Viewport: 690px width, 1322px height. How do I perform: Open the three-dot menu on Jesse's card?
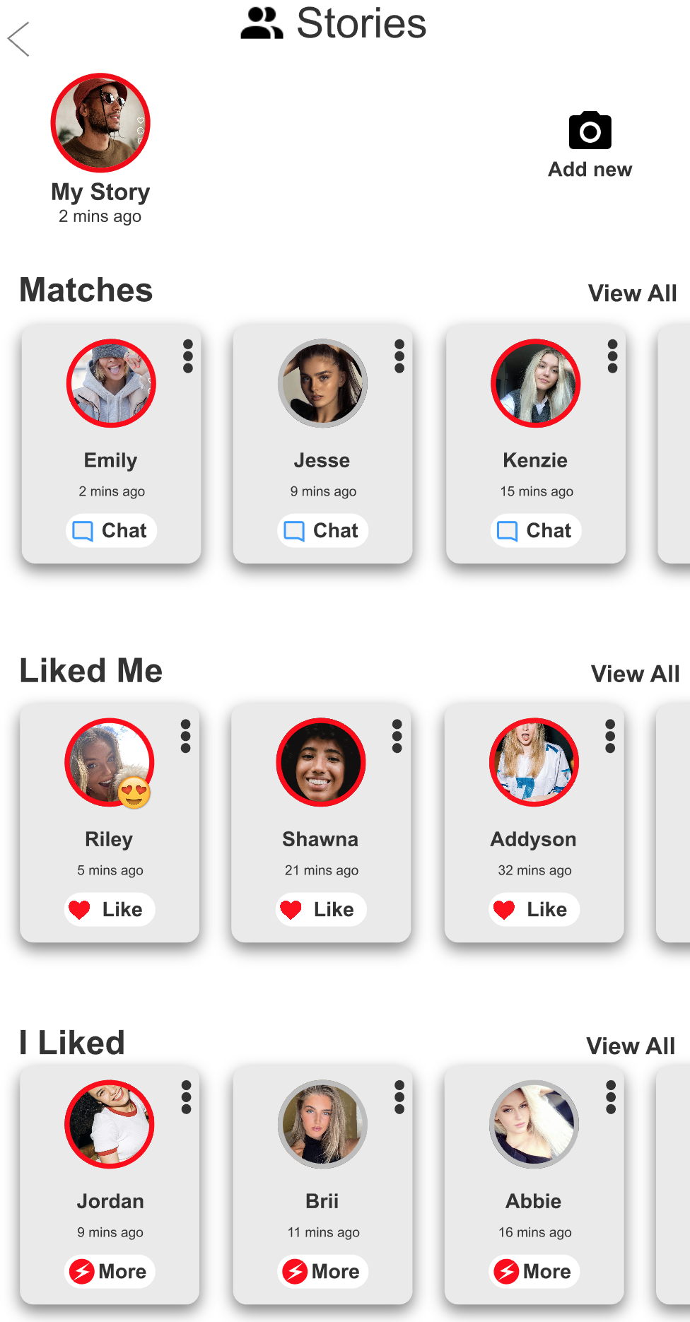tap(399, 356)
